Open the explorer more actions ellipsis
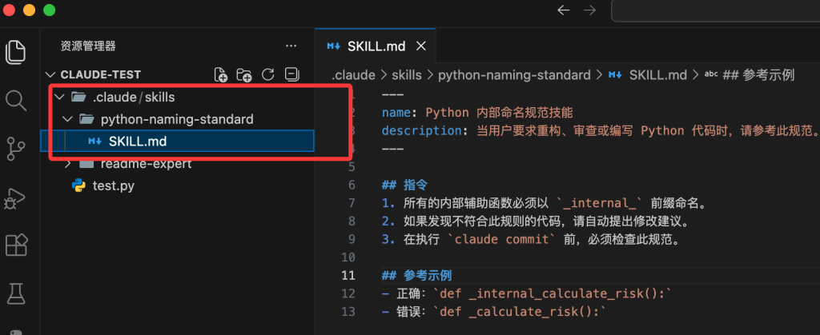This screenshot has height=335, width=820. pyautogui.click(x=291, y=46)
